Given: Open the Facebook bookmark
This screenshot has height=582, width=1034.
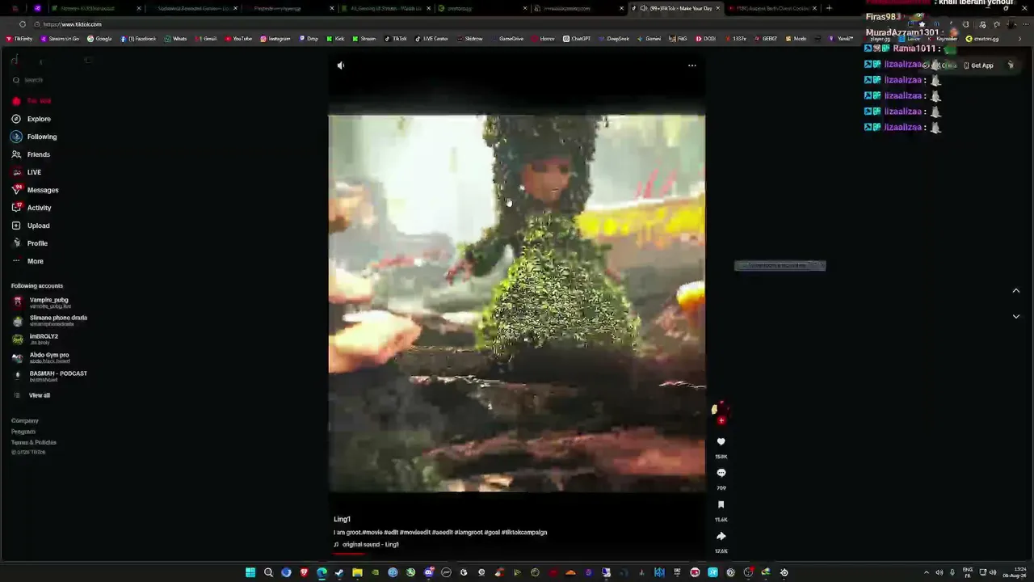Looking at the screenshot, I should click(138, 39).
